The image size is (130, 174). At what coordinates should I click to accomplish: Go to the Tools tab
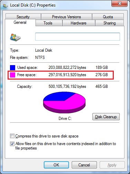pos(48,23)
